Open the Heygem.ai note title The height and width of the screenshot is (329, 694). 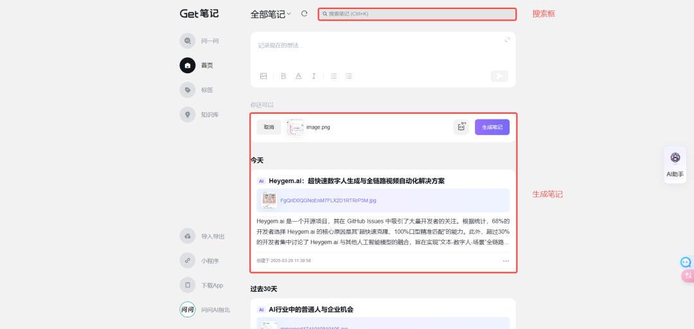[x=356, y=181]
